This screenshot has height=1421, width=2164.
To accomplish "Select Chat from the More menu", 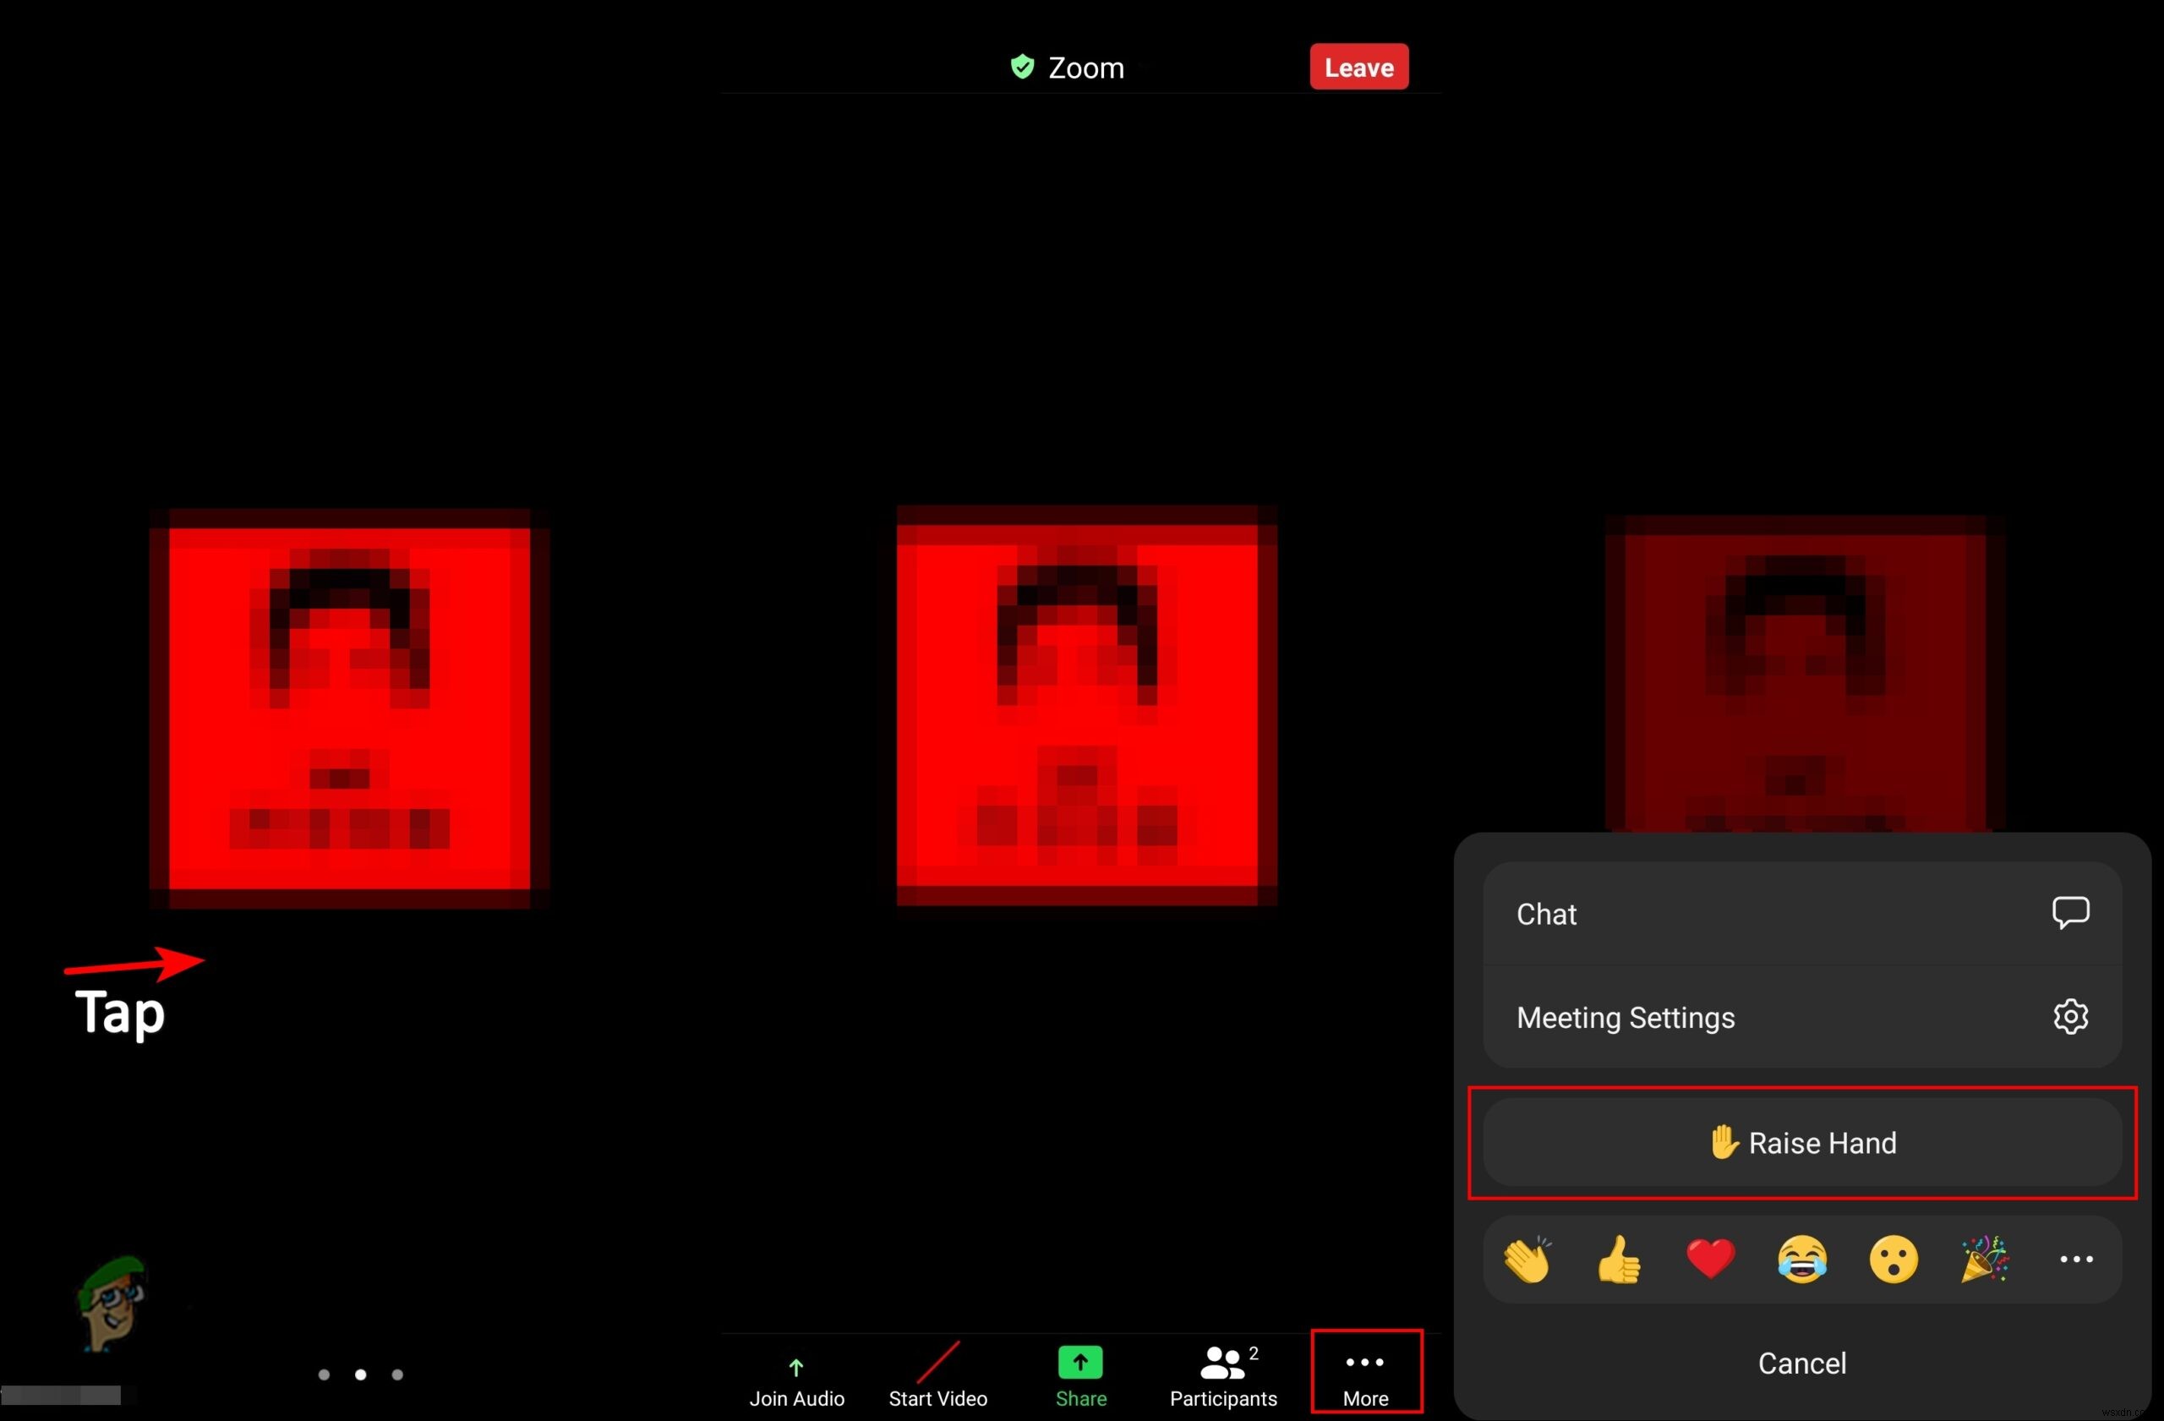I will [x=1800, y=912].
